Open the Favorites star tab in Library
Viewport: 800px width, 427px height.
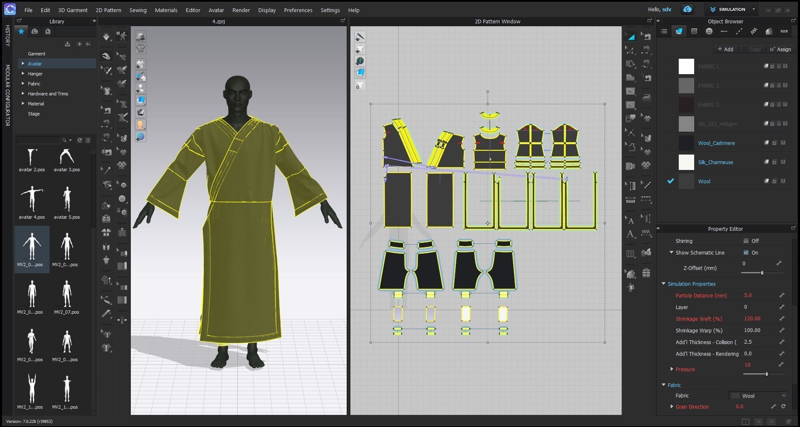pos(21,31)
